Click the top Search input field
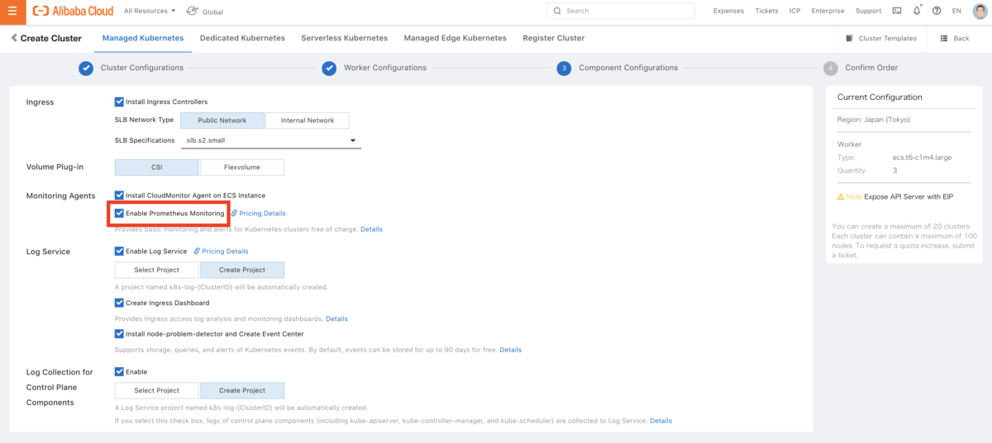 pos(621,11)
